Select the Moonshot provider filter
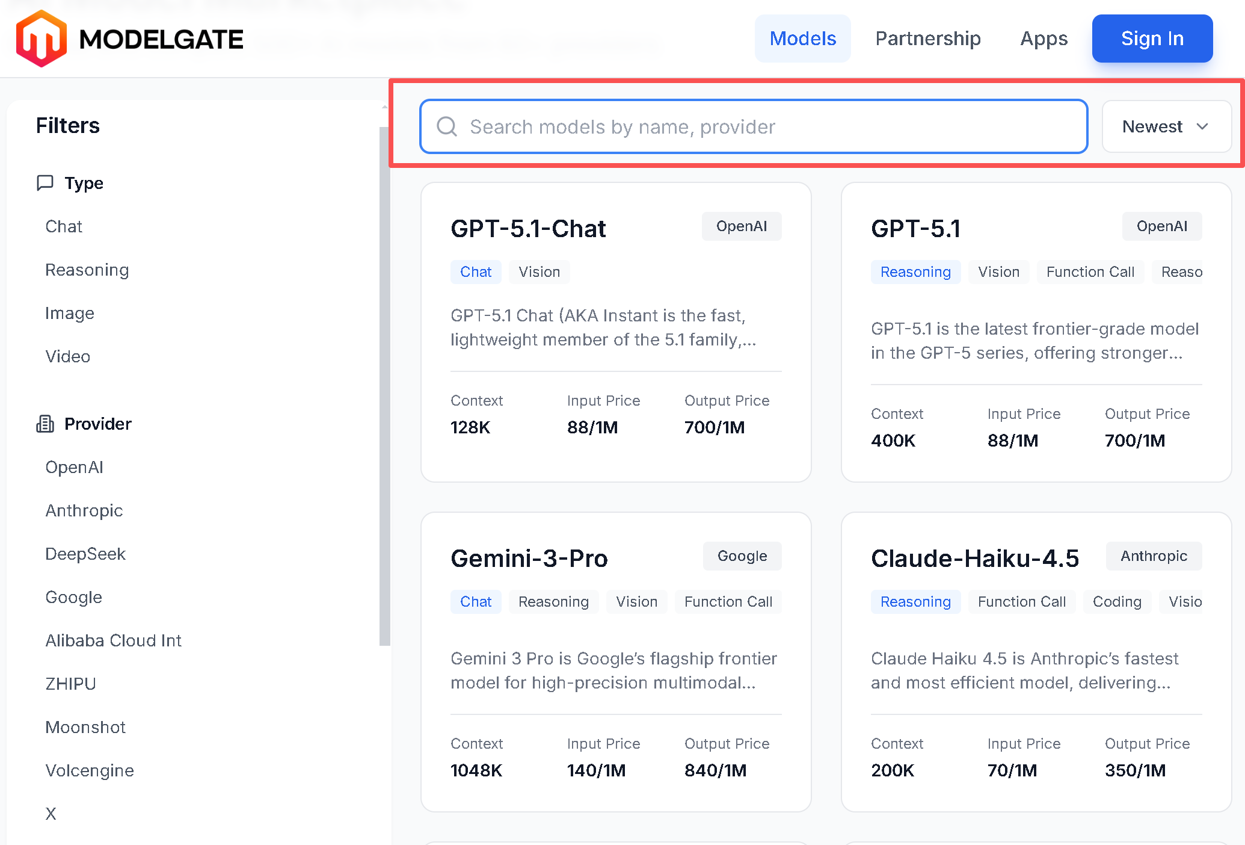This screenshot has height=845, width=1245. point(85,728)
